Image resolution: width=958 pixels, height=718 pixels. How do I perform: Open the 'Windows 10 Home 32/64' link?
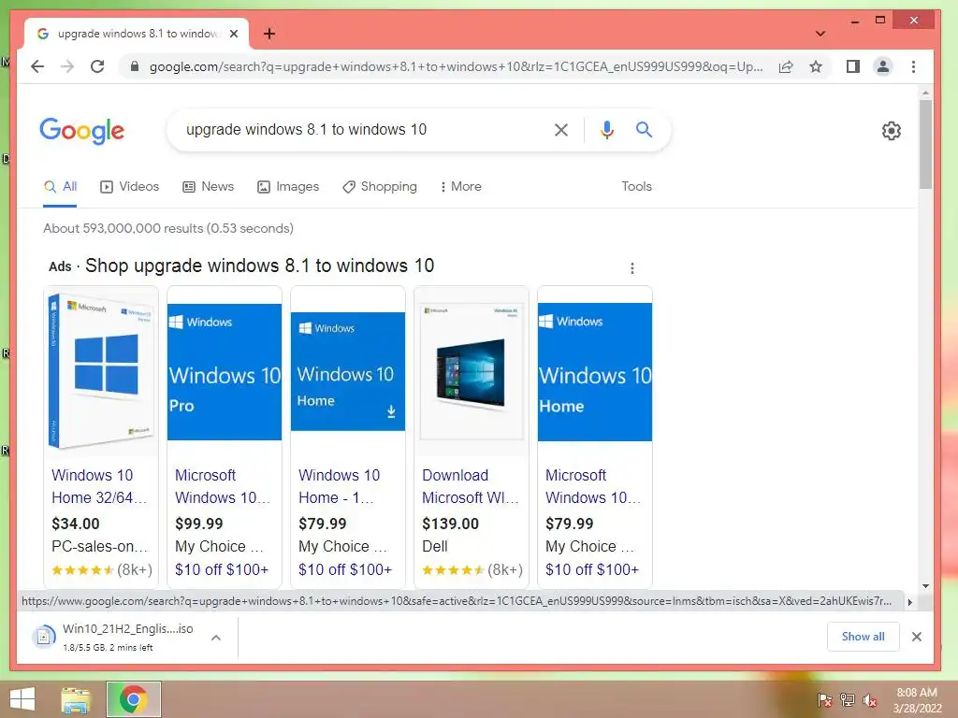point(99,486)
